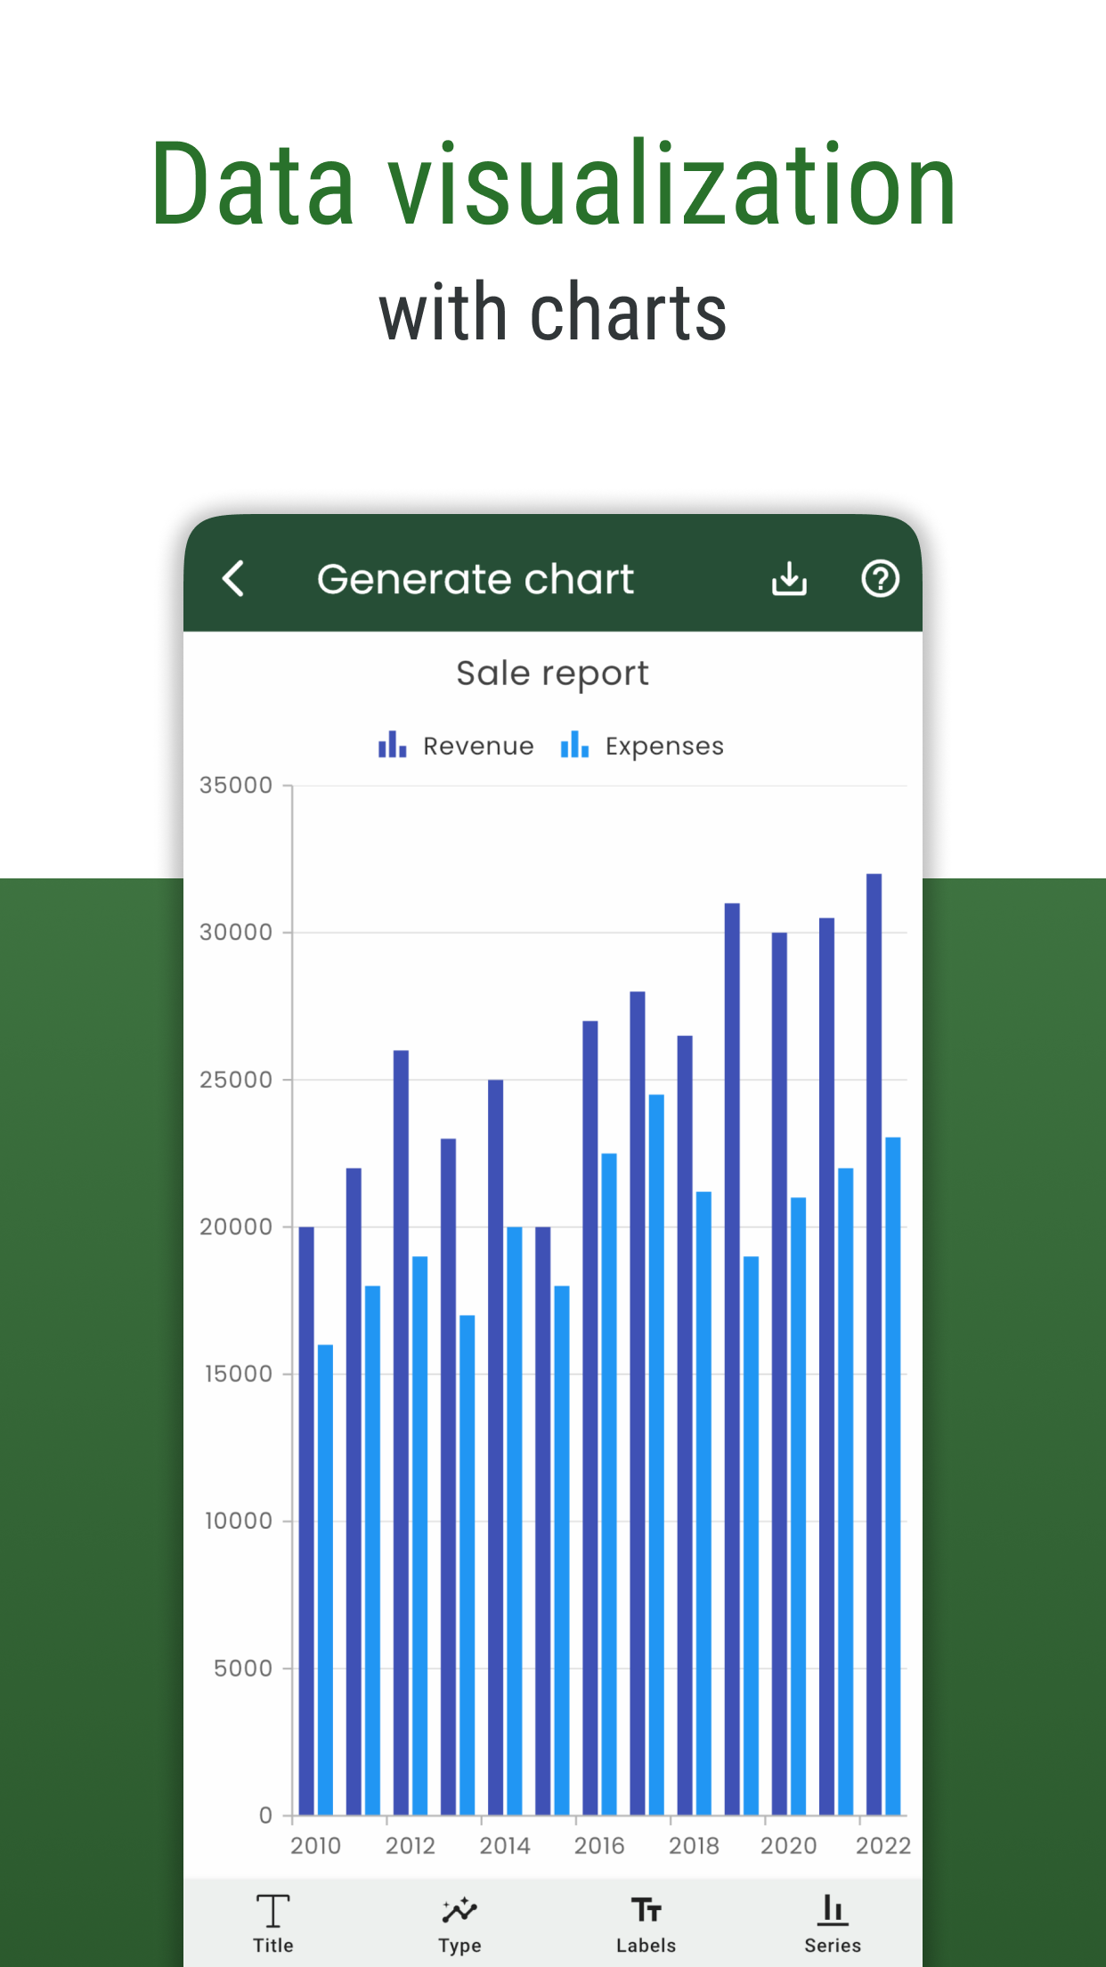Open the chart Type tab
Image resolution: width=1106 pixels, height=1967 pixels.
pos(459,1924)
